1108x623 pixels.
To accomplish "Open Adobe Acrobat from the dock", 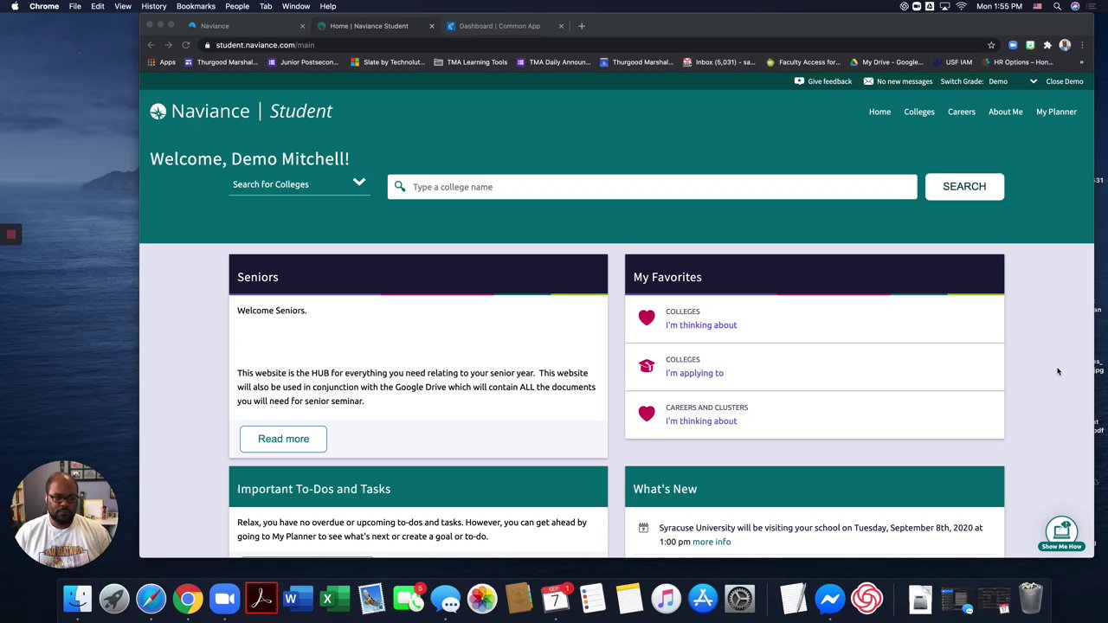I will coord(261,599).
